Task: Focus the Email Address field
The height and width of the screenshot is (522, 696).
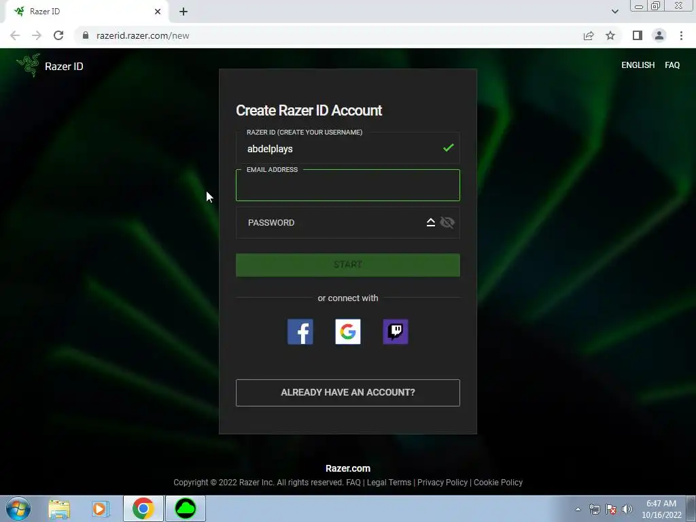Action: click(348, 185)
